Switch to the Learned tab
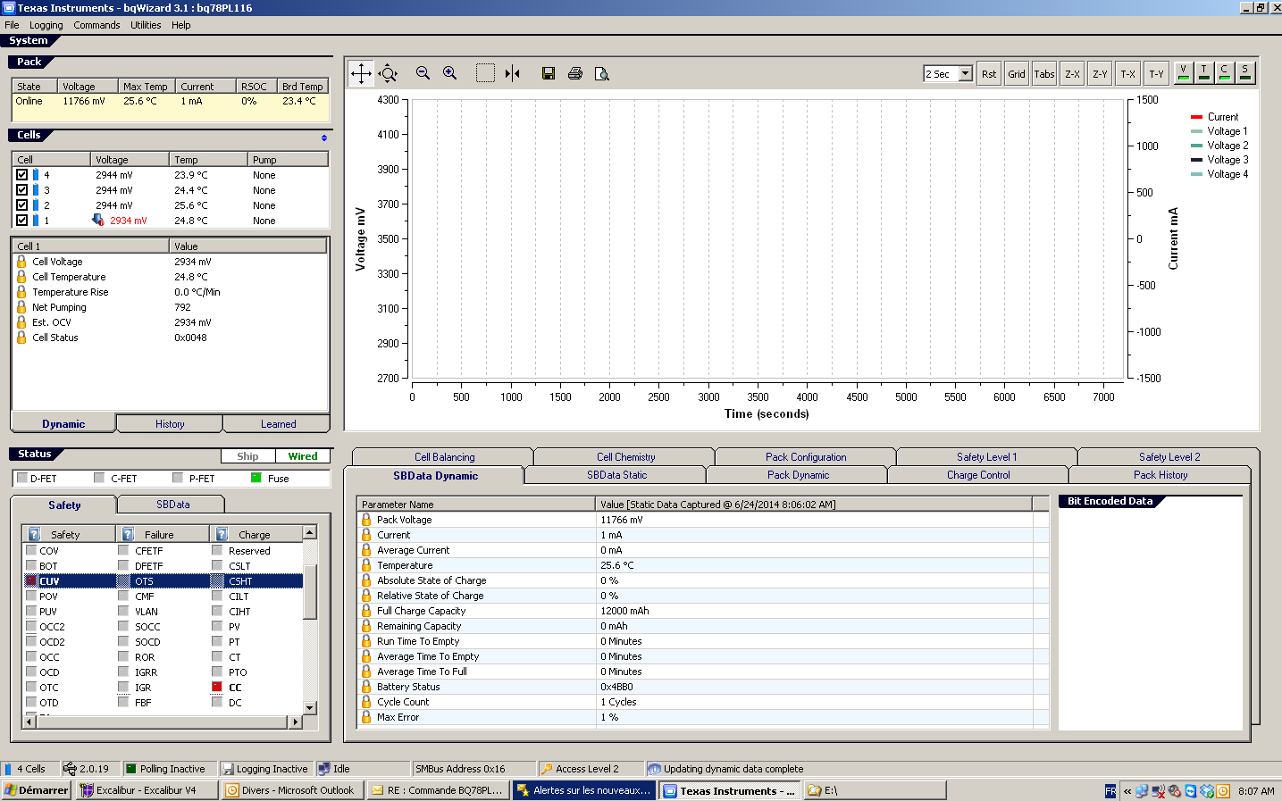 pos(278,424)
